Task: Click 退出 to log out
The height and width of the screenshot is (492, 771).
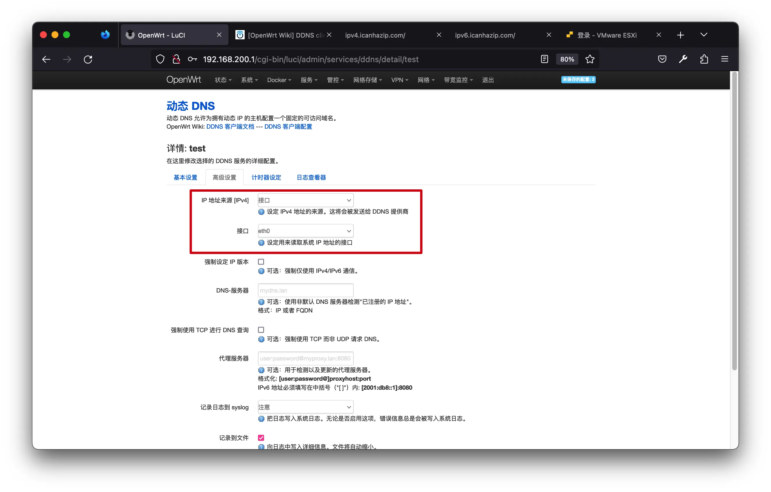Action: 488,80
